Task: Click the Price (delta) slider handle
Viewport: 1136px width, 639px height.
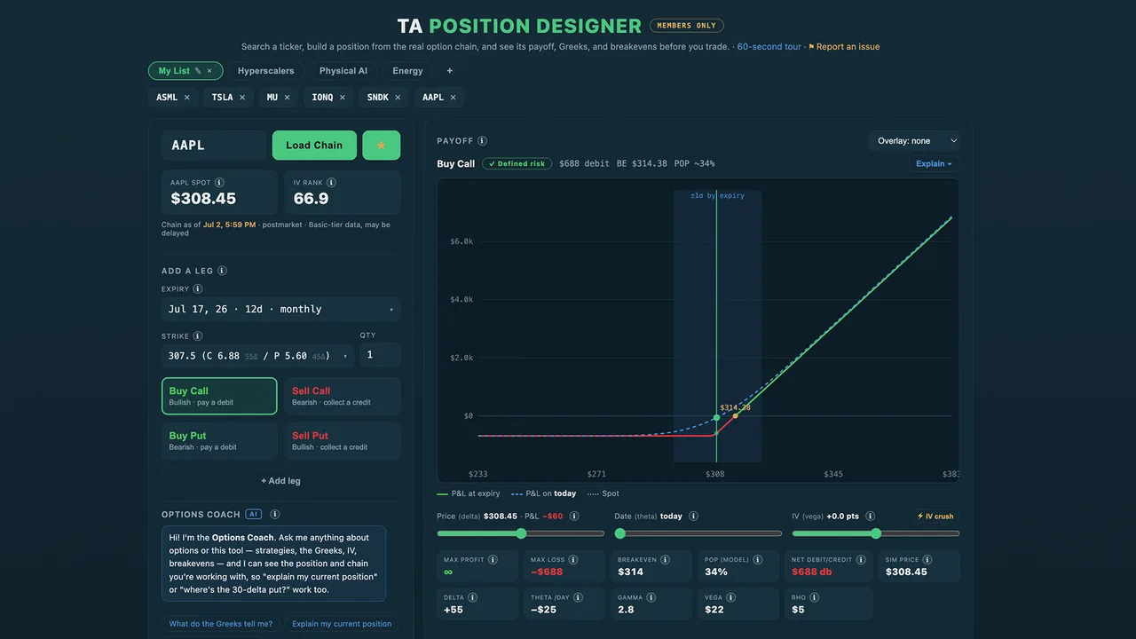Action: (521, 533)
